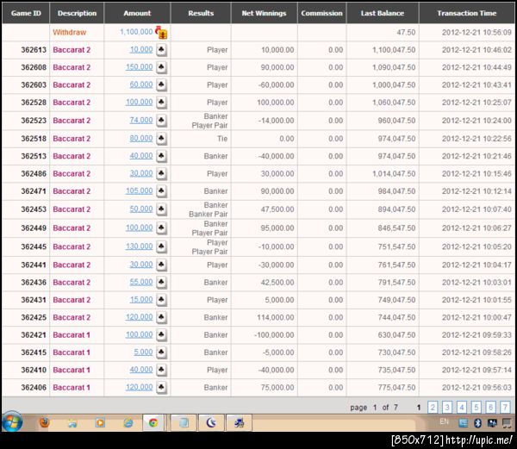Click the Game ID column header
Screen dimensions: 517x449
pyautogui.click(x=26, y=13)
